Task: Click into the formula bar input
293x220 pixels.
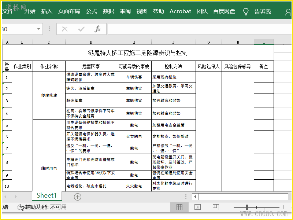Action: [x=200, y=29]
